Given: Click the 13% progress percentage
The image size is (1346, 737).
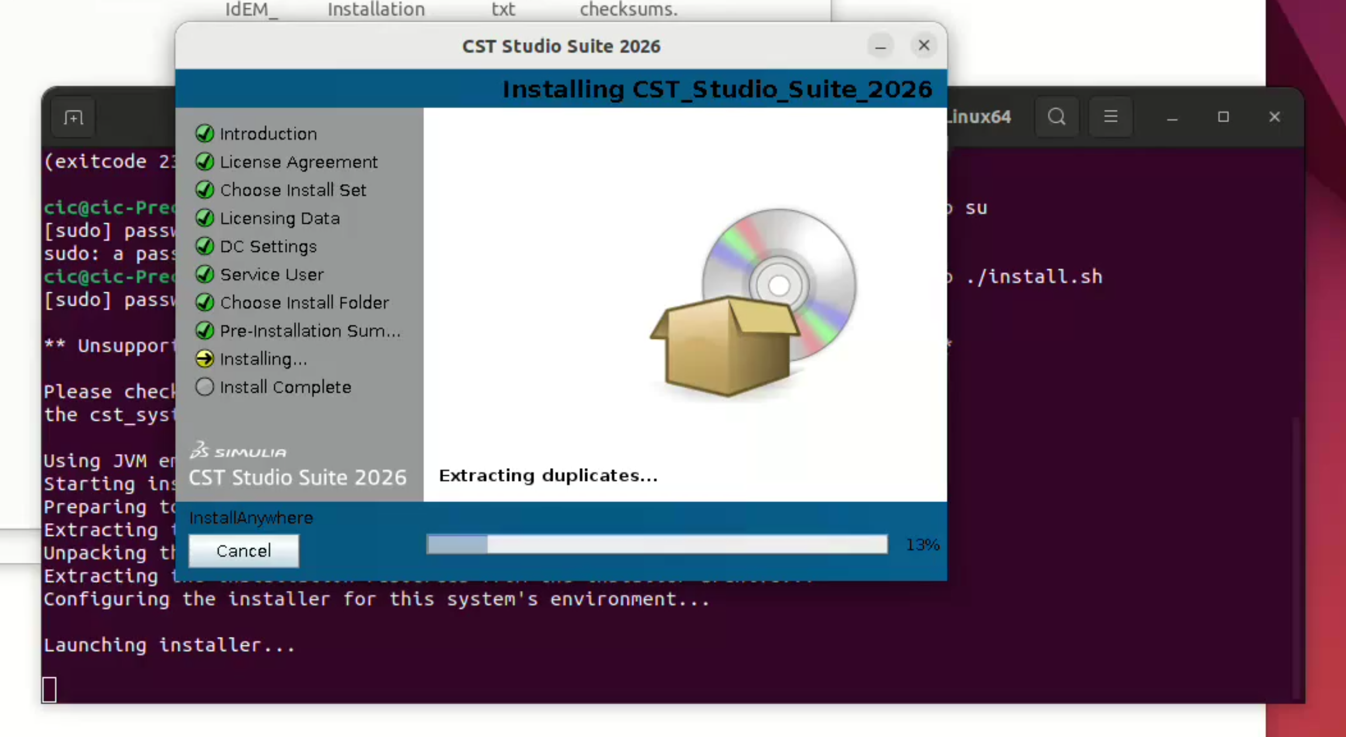Looking at the screenshot, I should point(922,545).
